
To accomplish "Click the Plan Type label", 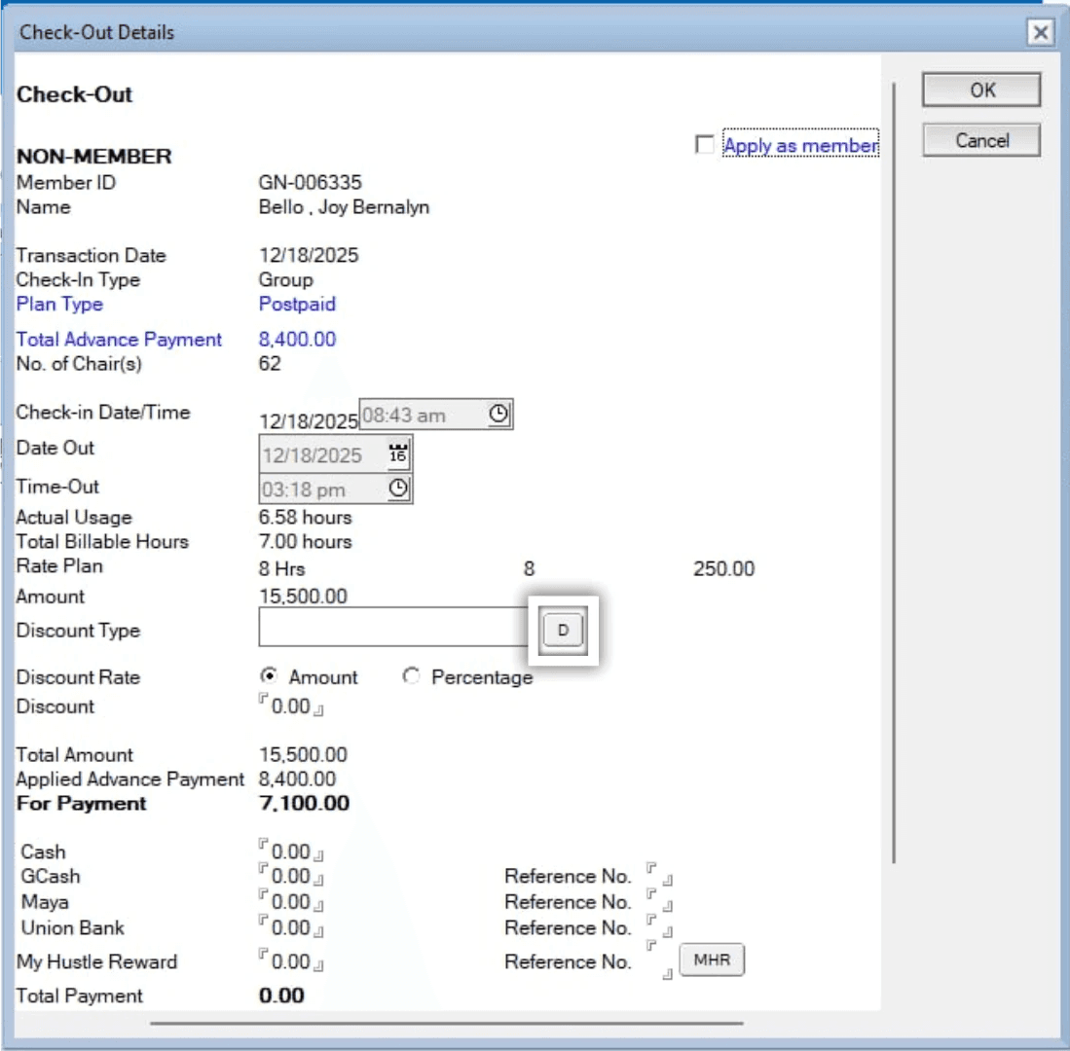I will pos(59,305).
